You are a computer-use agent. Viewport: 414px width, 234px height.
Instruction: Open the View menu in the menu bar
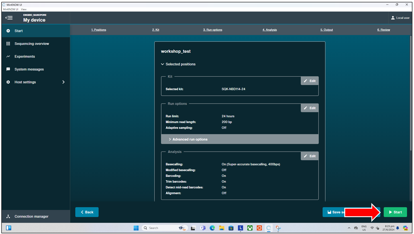(x=24, y=9)
